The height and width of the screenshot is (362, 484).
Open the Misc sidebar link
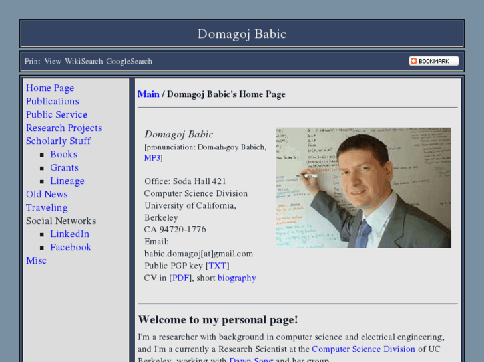[x=36, y=260]
